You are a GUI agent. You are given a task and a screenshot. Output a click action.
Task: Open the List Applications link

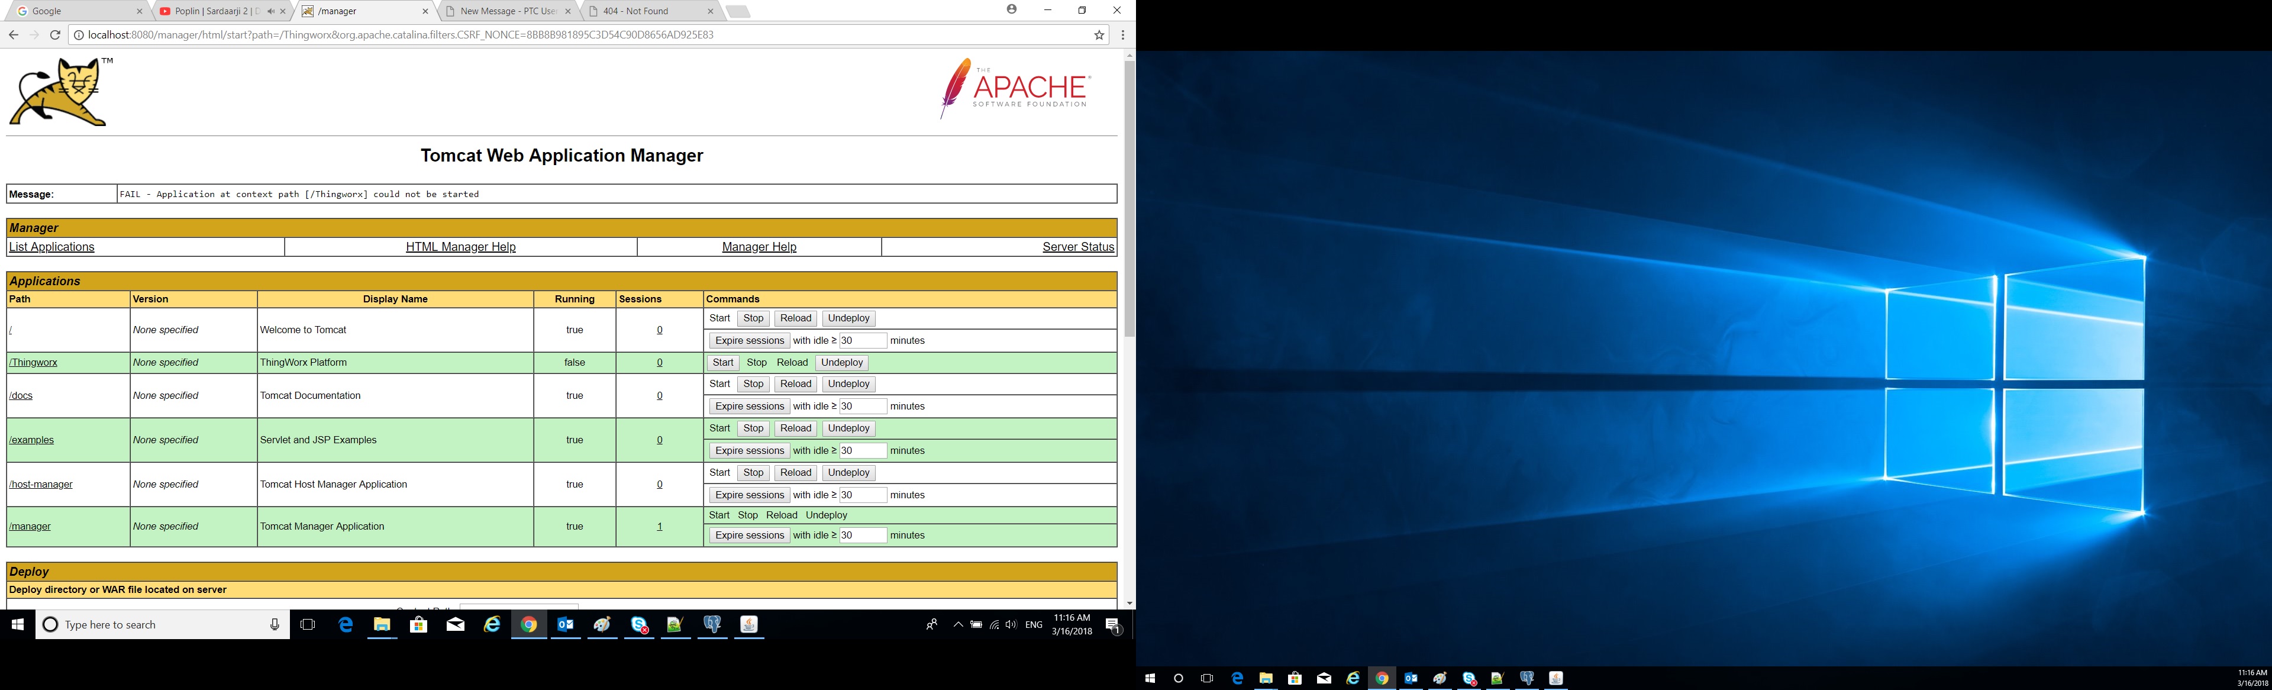coord(51,247)
